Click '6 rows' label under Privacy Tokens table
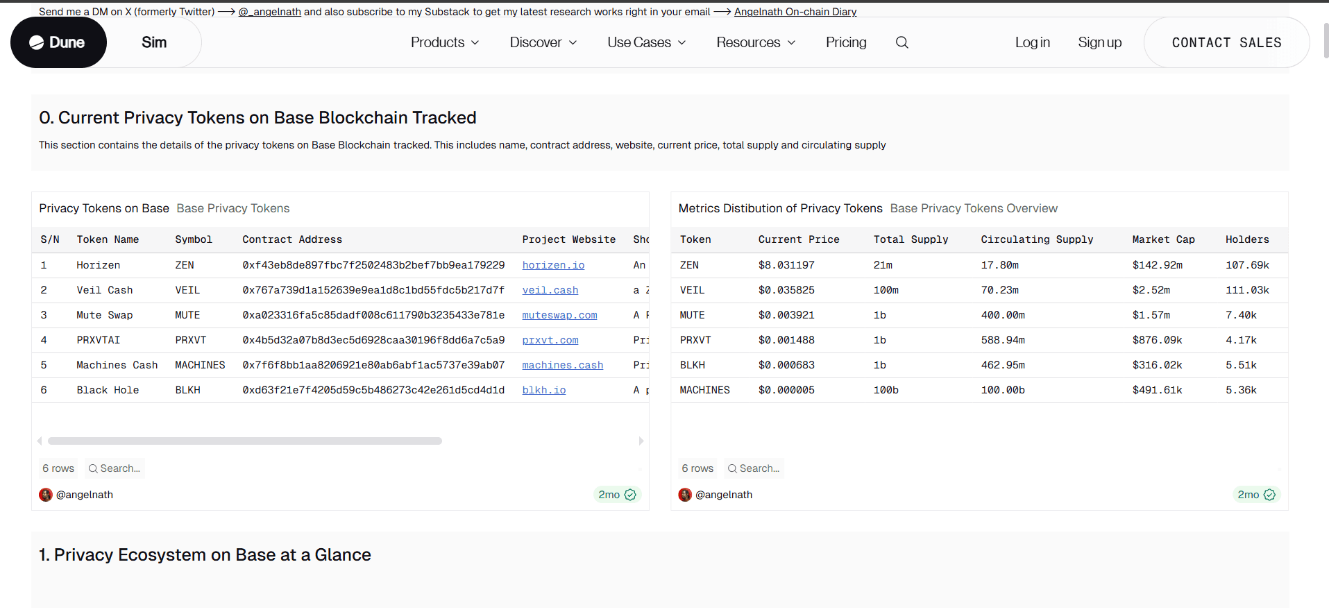Viewport: 1329px width, 612px height. [58, 468]
